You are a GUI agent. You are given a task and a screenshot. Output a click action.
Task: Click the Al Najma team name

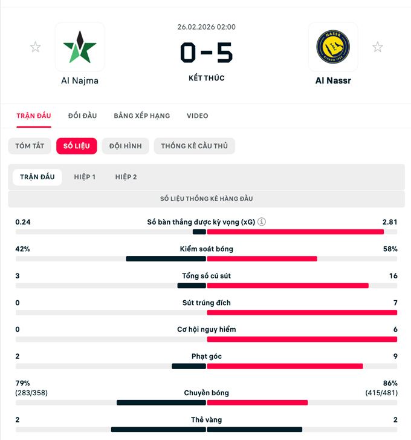80,80
